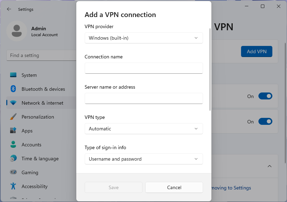The height and width of the screenshot is (202, 287).
Task: Follow the moving to Settings link
Action: (231, 188)
